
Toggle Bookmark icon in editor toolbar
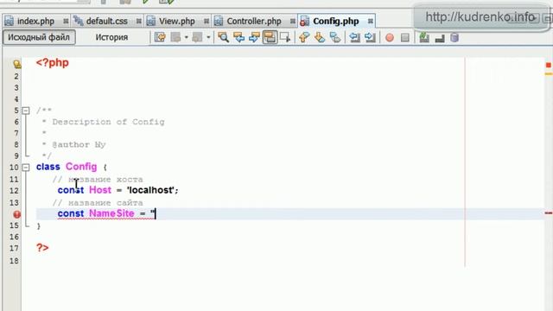(x=335, y=37)
